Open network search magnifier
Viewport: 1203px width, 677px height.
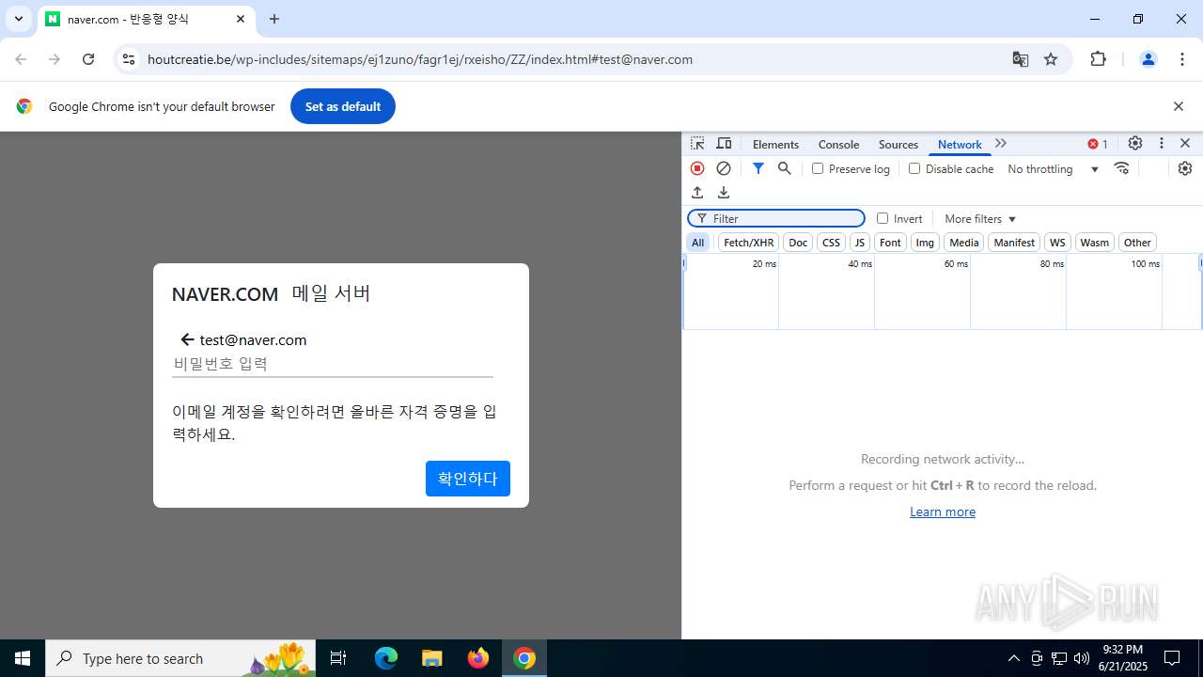click(785, 168)
